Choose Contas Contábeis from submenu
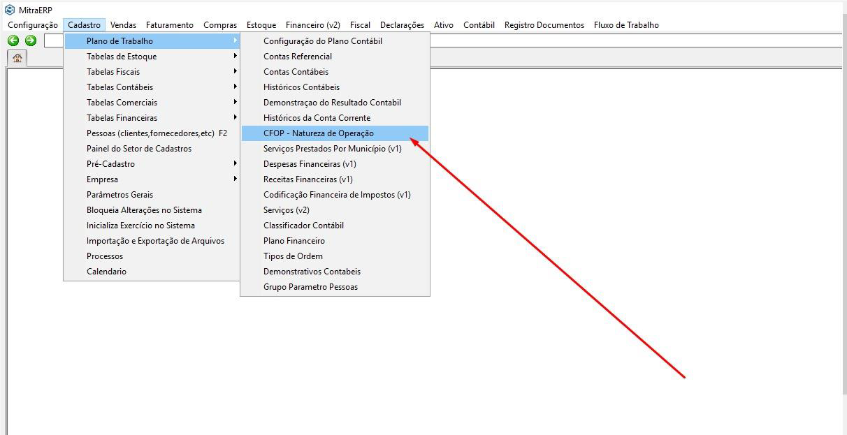The image size is (847, 435). 296,72
